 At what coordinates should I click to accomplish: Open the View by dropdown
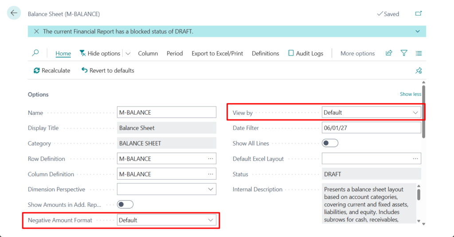pos(371,113)
